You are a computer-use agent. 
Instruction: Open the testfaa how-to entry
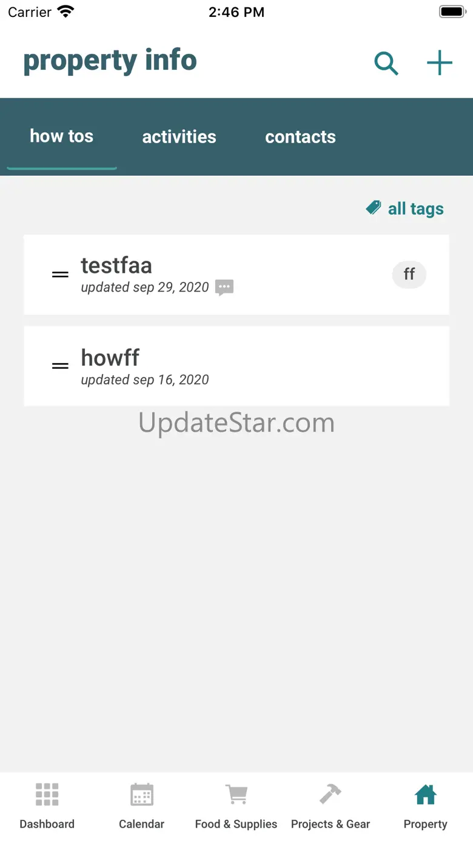(236, 275)
